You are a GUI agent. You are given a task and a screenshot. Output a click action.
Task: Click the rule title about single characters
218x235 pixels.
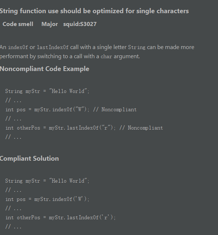point(94,11)
